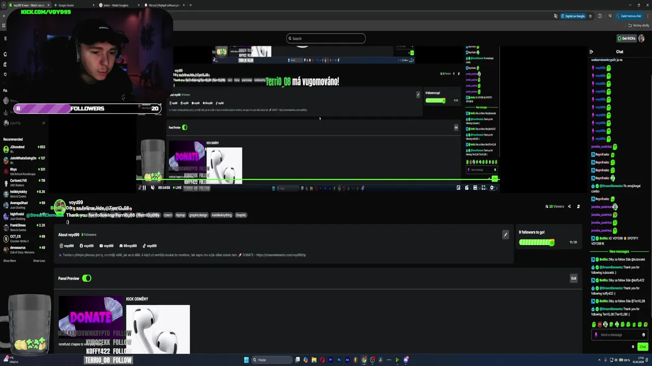652x366 pixels.
Task: Open 99voyd99 Discord link
Action: click(x=128, y=246)
